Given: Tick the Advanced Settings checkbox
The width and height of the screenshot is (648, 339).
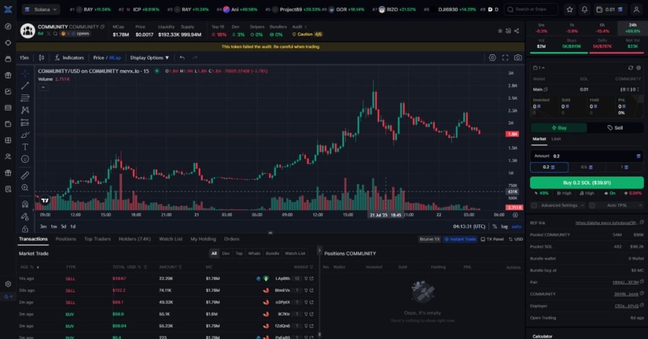Looking at the screenshot, I should coord(534,205).
